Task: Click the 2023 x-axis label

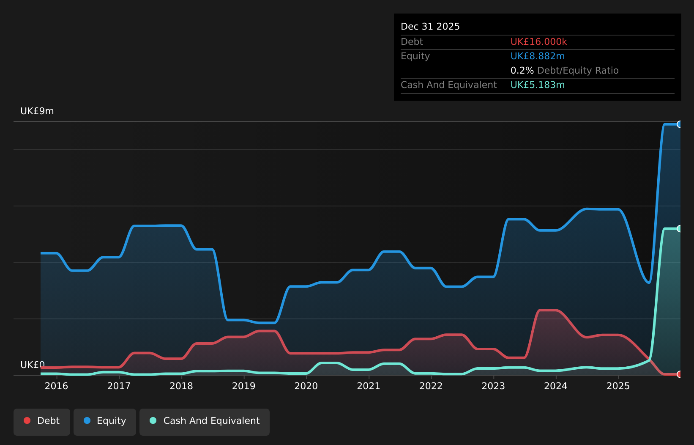Action: point(493,386)
